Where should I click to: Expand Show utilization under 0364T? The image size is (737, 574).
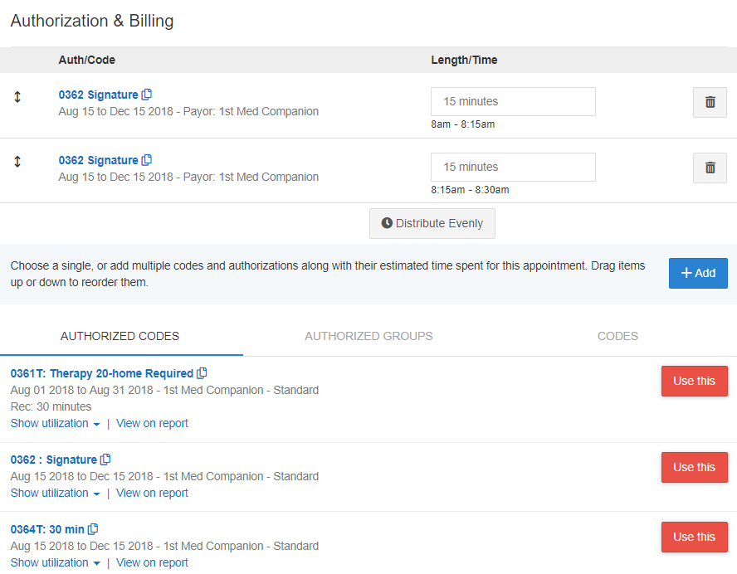click(x=50, y=562)
